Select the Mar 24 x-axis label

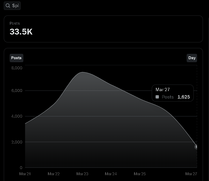(x=111, y=174)
